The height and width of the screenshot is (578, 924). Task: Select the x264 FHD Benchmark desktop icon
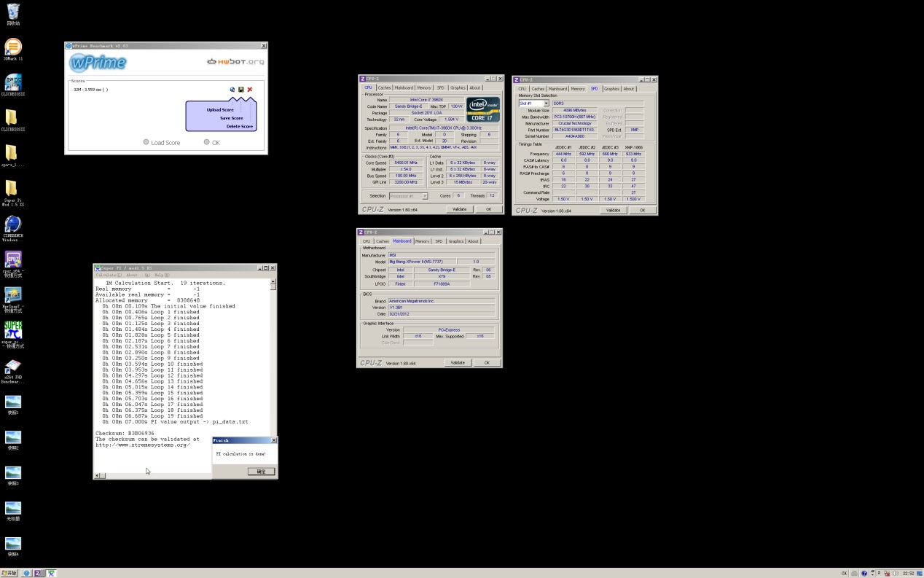[x=13, y=366]
